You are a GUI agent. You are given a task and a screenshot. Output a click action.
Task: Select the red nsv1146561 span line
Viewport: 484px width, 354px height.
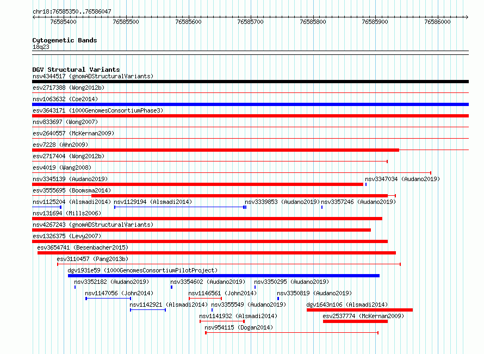(x=205, y=299)
